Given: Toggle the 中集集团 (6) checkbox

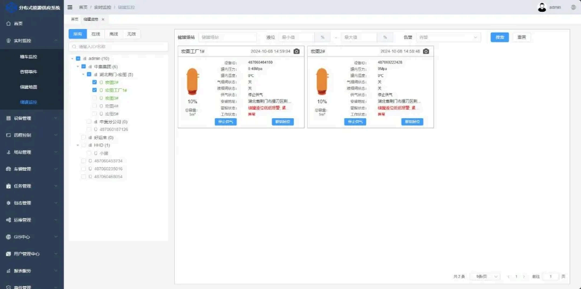Looking at the screenshot, I should [84, 67].
